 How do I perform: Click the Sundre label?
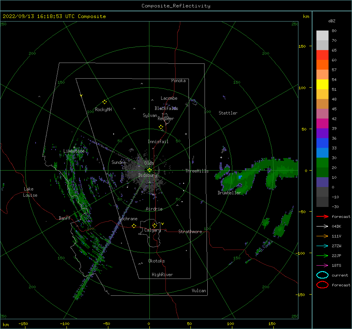[119, 162]
